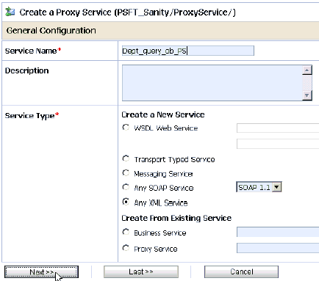319x281 pixels.
Task: Click the Create a Proxy Service header icon
Action: (x=10, y=12)
